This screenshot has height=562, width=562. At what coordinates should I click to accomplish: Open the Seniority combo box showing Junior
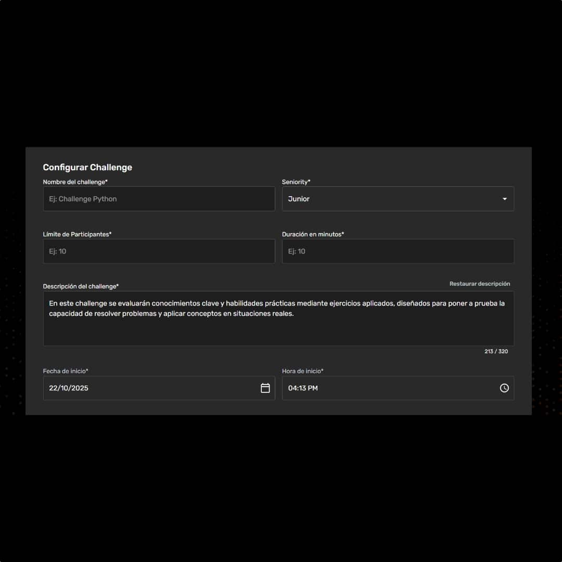[x=390, y=199]
